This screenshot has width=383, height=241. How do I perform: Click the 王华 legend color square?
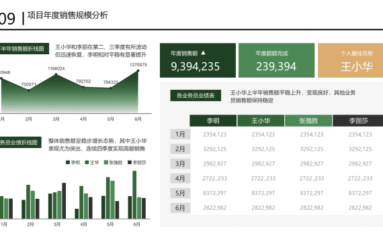(87, 163)
